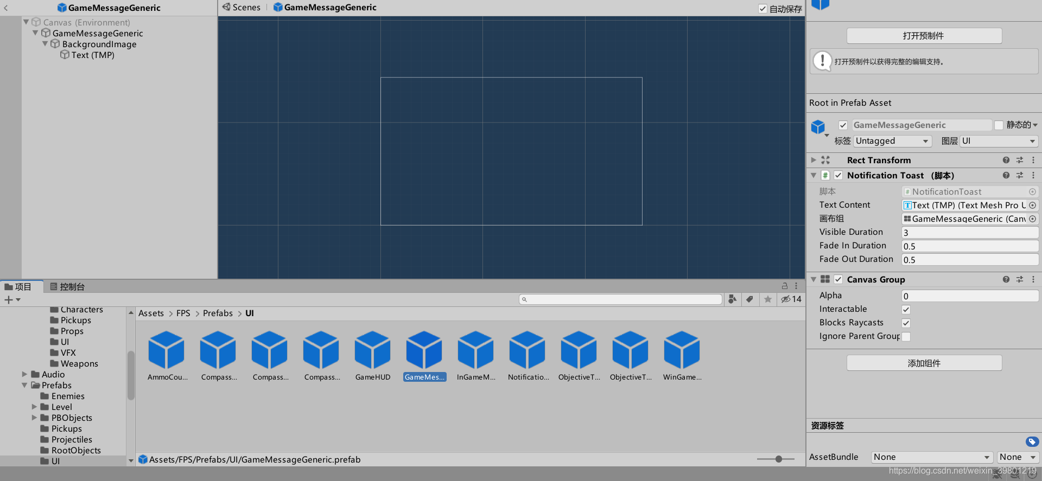Open Notification Toast component context menu
The height and width of the screenshot is (481, 1042).
click(1033, 175)
